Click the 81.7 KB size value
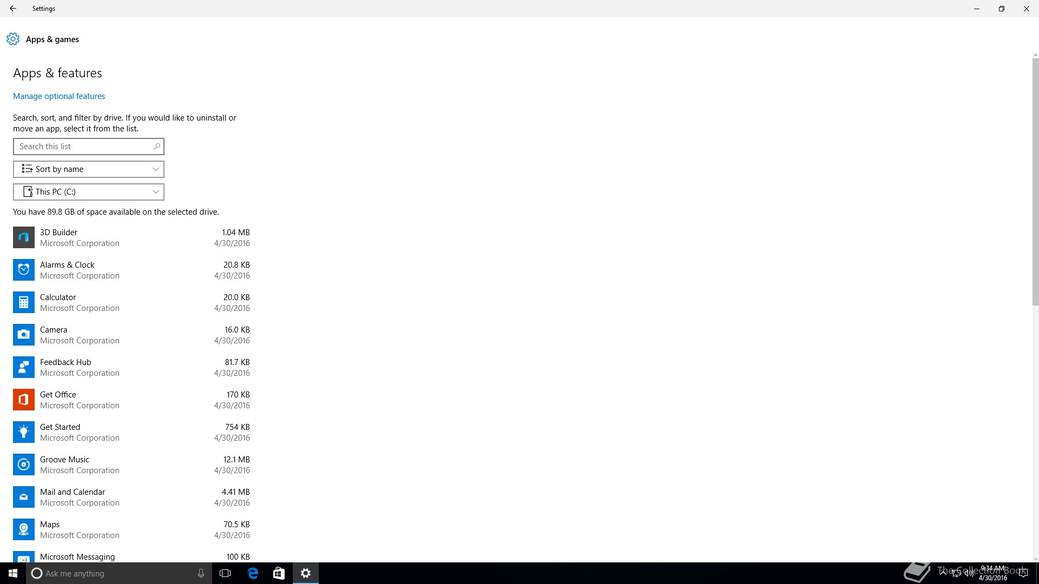Image resolution: width=1039 pixels, height=584 pixels. pos(237,362)
